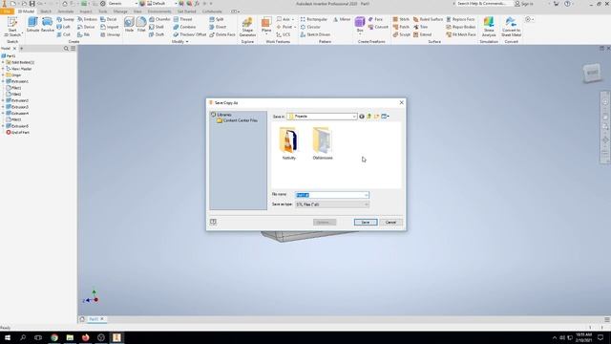Open the Save in folder dropdown
The image size is (611, 344).
point(354,117)
